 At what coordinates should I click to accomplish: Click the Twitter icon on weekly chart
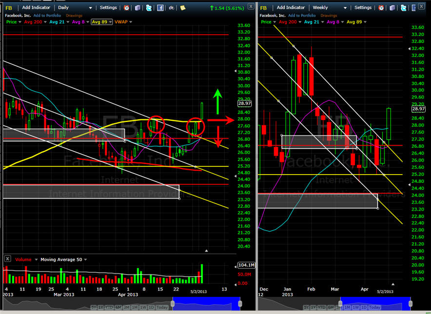pos(402,8)
